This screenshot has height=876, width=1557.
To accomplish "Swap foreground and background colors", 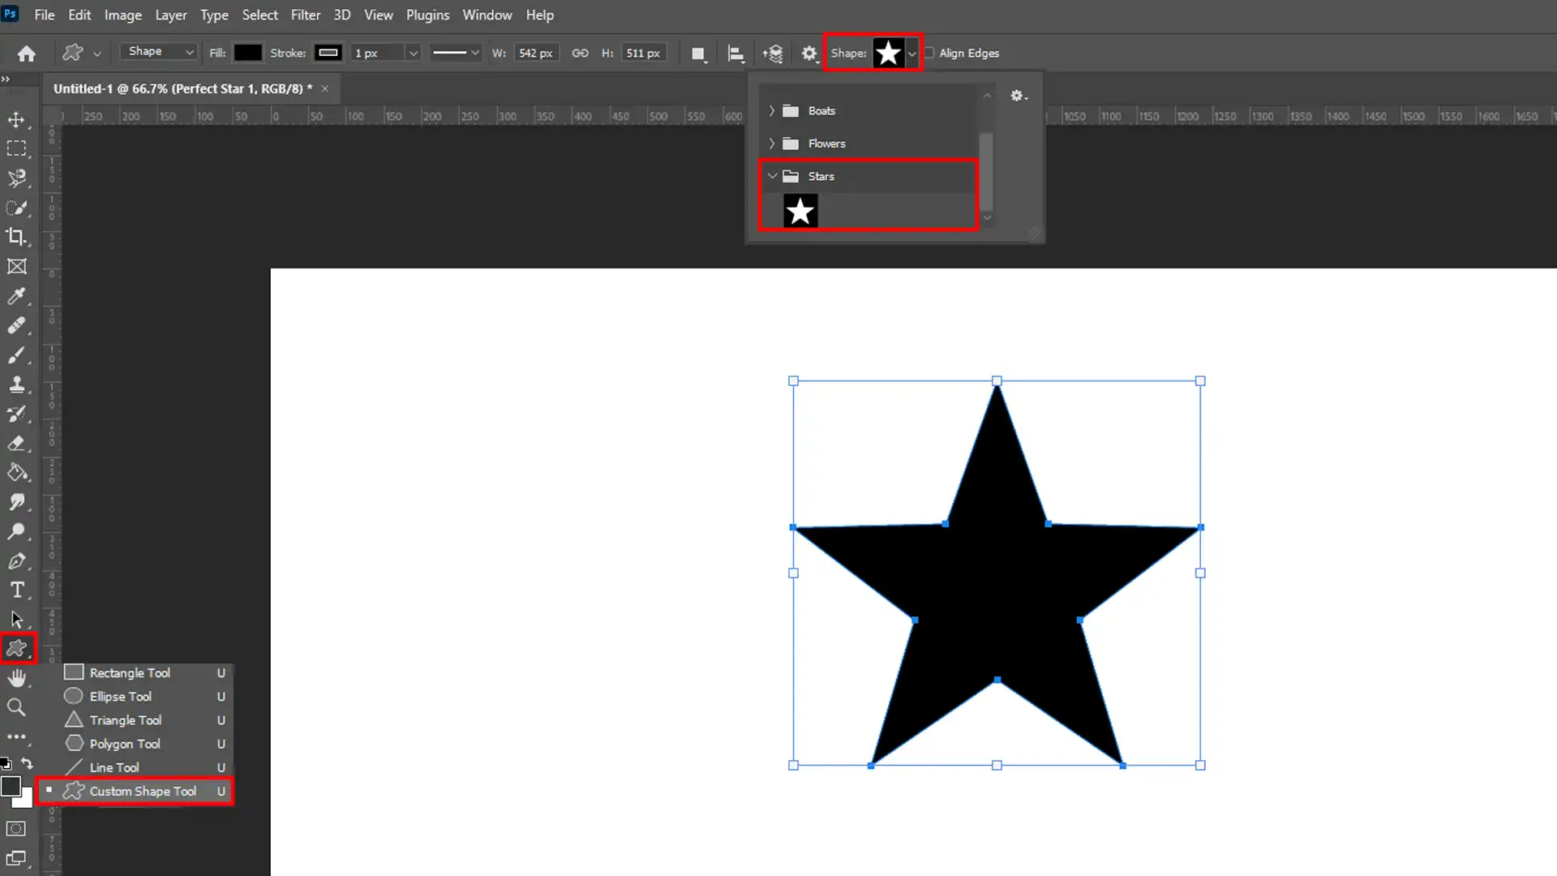I will click(27, 763).
